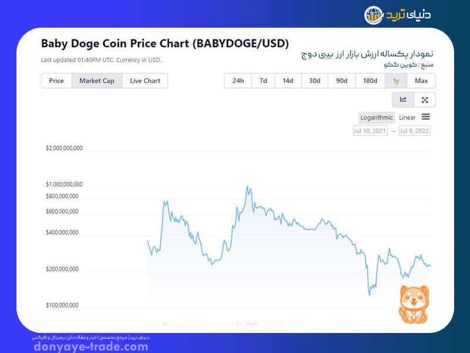470x353 pixels.
Task: Edit the end date Jul 9, 2022
Action: pyautogui.click(x=415, y=131)
